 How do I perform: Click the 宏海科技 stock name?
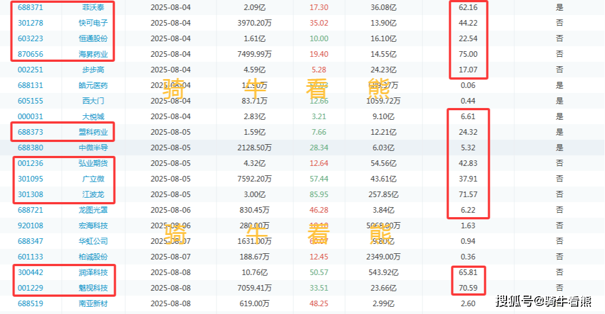click(x=93, y=226)
